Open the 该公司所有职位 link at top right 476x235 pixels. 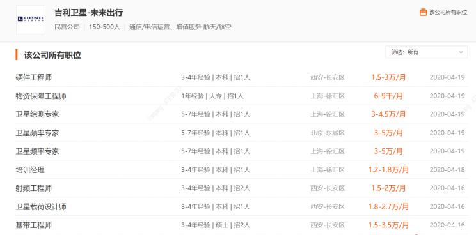(x=448, y=12)
